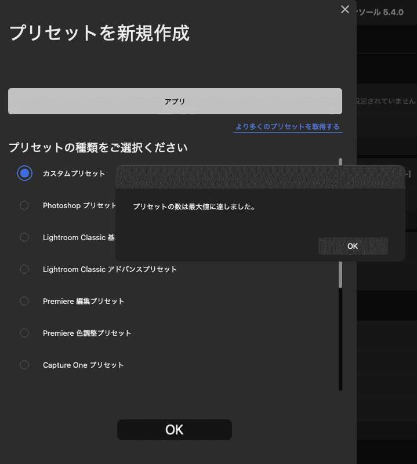Choose the Photoshop プリセット radio option

click(24, 205)
